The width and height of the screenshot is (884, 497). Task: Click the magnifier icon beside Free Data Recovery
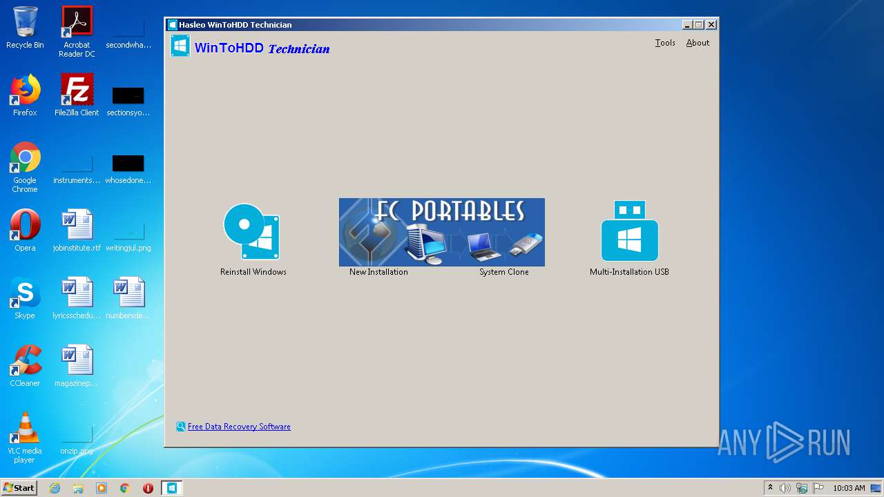pos(181,427)
